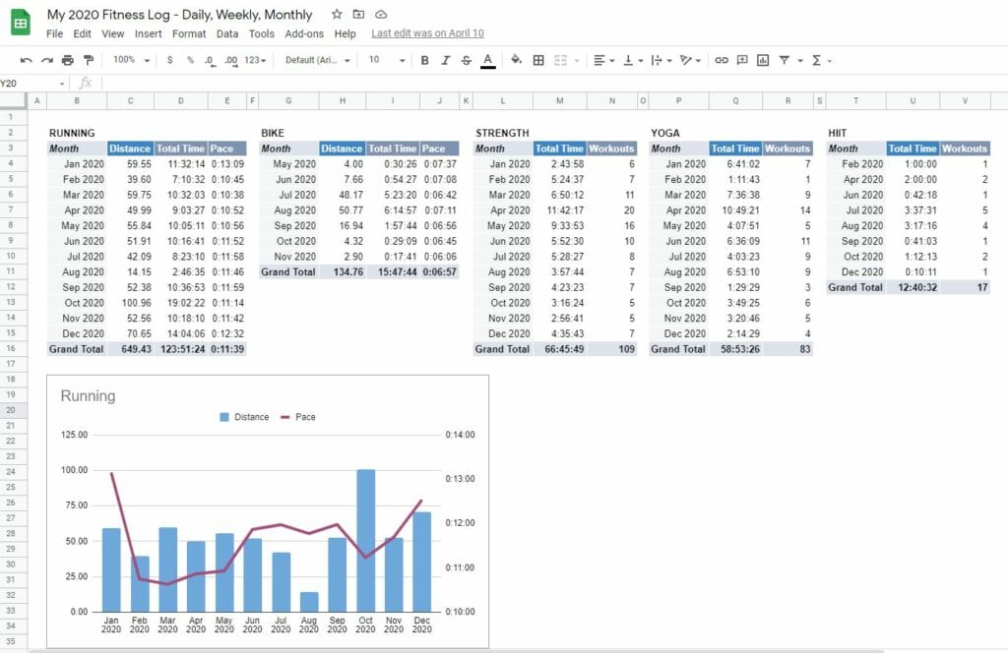The width and height of the screenshot is (1008, 653).
Task: Click the Oct 2020 distance bar
Action: click(x=366, y=540)
